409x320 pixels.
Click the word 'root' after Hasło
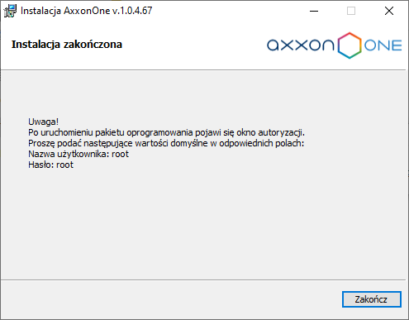click(x=65, y=165)
